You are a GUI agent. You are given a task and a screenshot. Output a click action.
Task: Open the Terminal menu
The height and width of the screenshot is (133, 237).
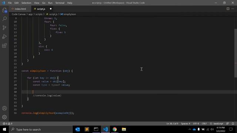tap(60, 3)
